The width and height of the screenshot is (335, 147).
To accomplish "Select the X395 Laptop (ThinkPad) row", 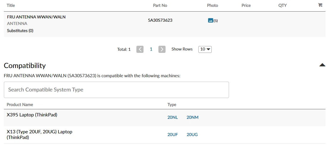I will [32, 115].
